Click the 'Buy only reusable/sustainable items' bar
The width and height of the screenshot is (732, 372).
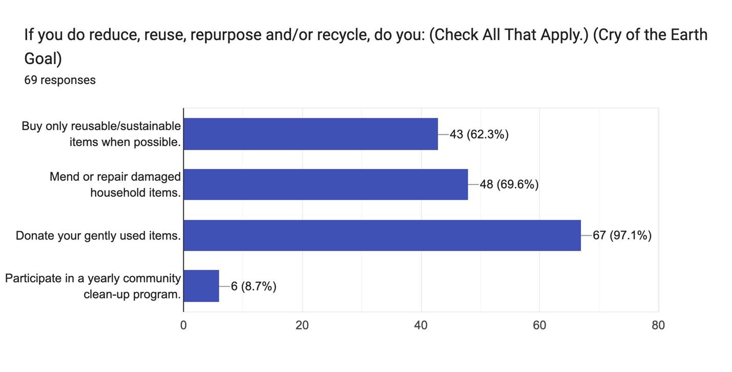(x=311, y=134)
